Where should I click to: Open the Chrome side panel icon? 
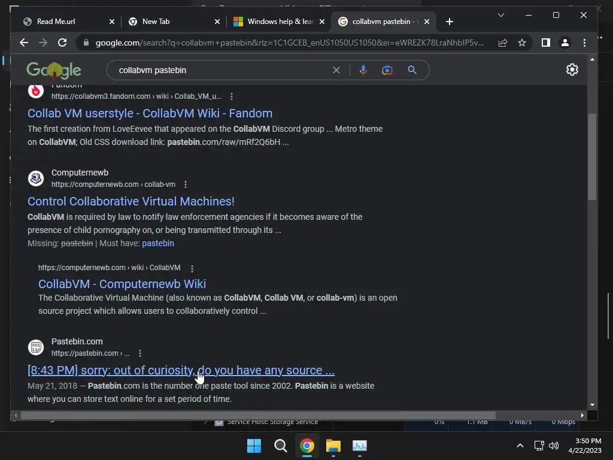[x=546, y=43]
